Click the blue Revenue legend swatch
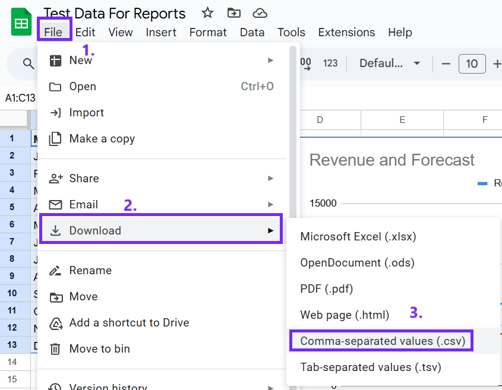Screen dimensions: 502x390 (x=482, y=184)
